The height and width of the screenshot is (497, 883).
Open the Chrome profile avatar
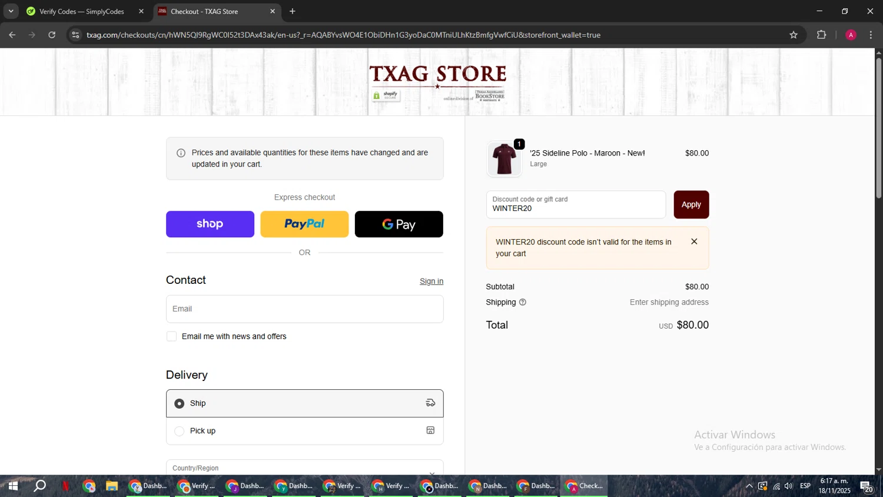[x=851, y=35]
